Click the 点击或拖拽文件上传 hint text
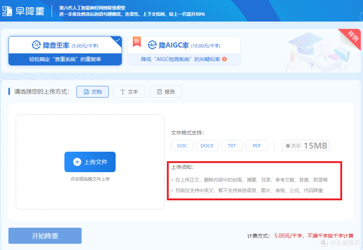 pos(90,179)
